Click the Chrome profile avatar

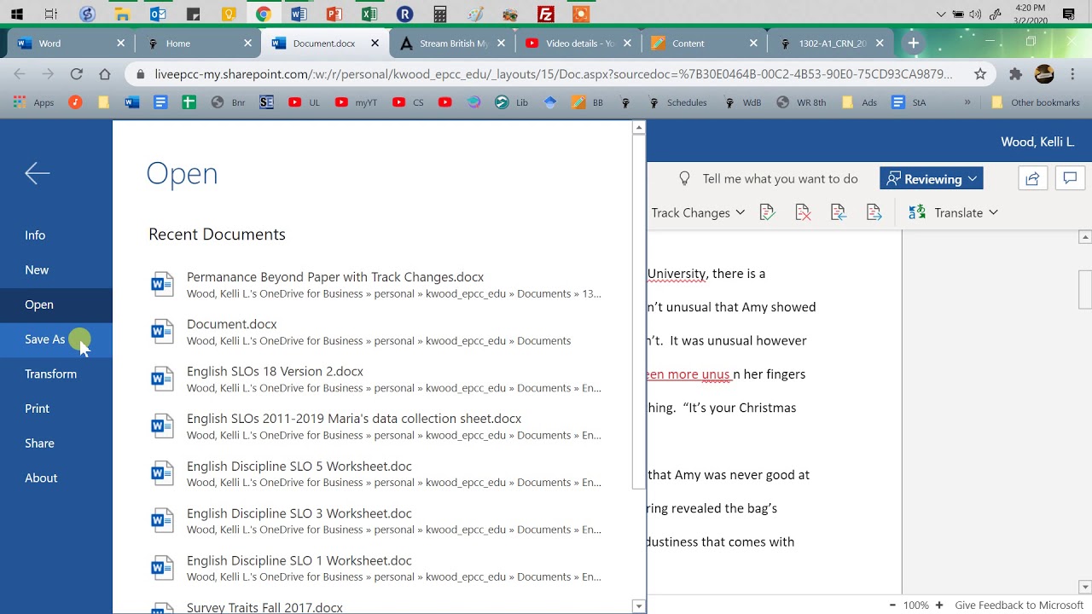click(1044, 74)
